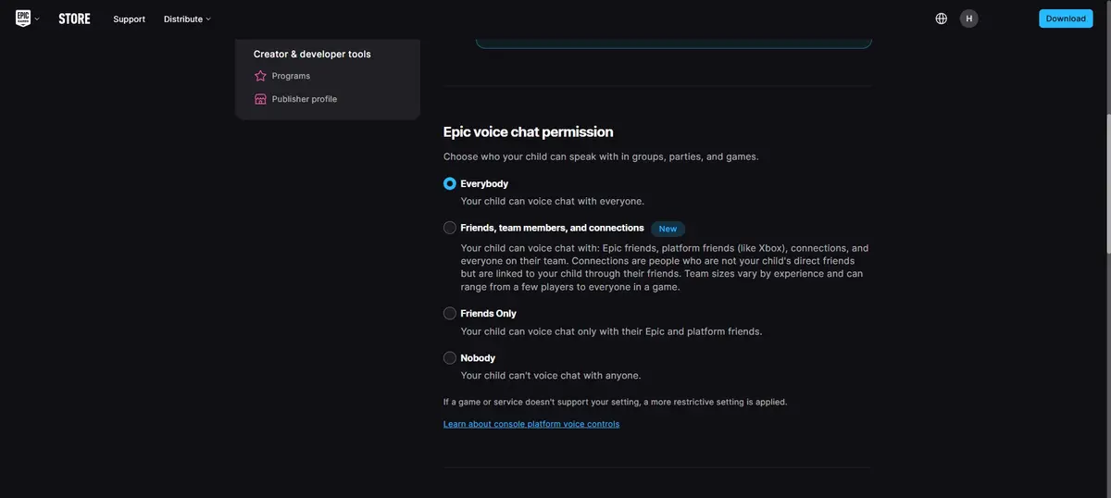Open Learn about console platform voice controls link
Screen dimensions: 1111x498
coord(531,424)
